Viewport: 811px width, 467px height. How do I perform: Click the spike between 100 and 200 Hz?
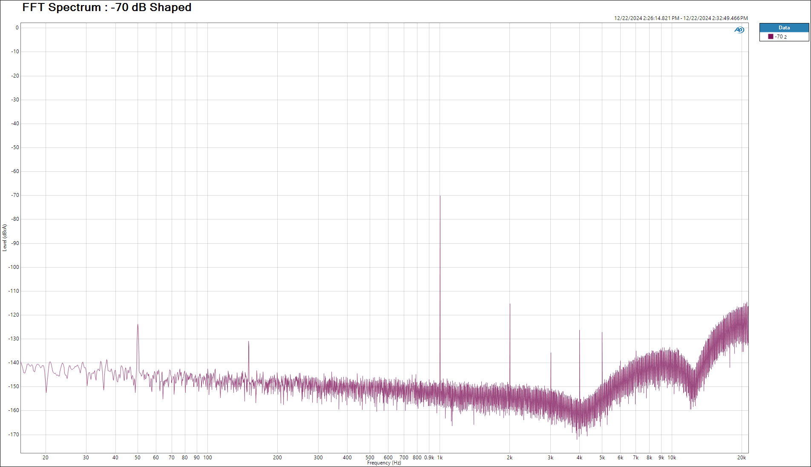[249, 342]
